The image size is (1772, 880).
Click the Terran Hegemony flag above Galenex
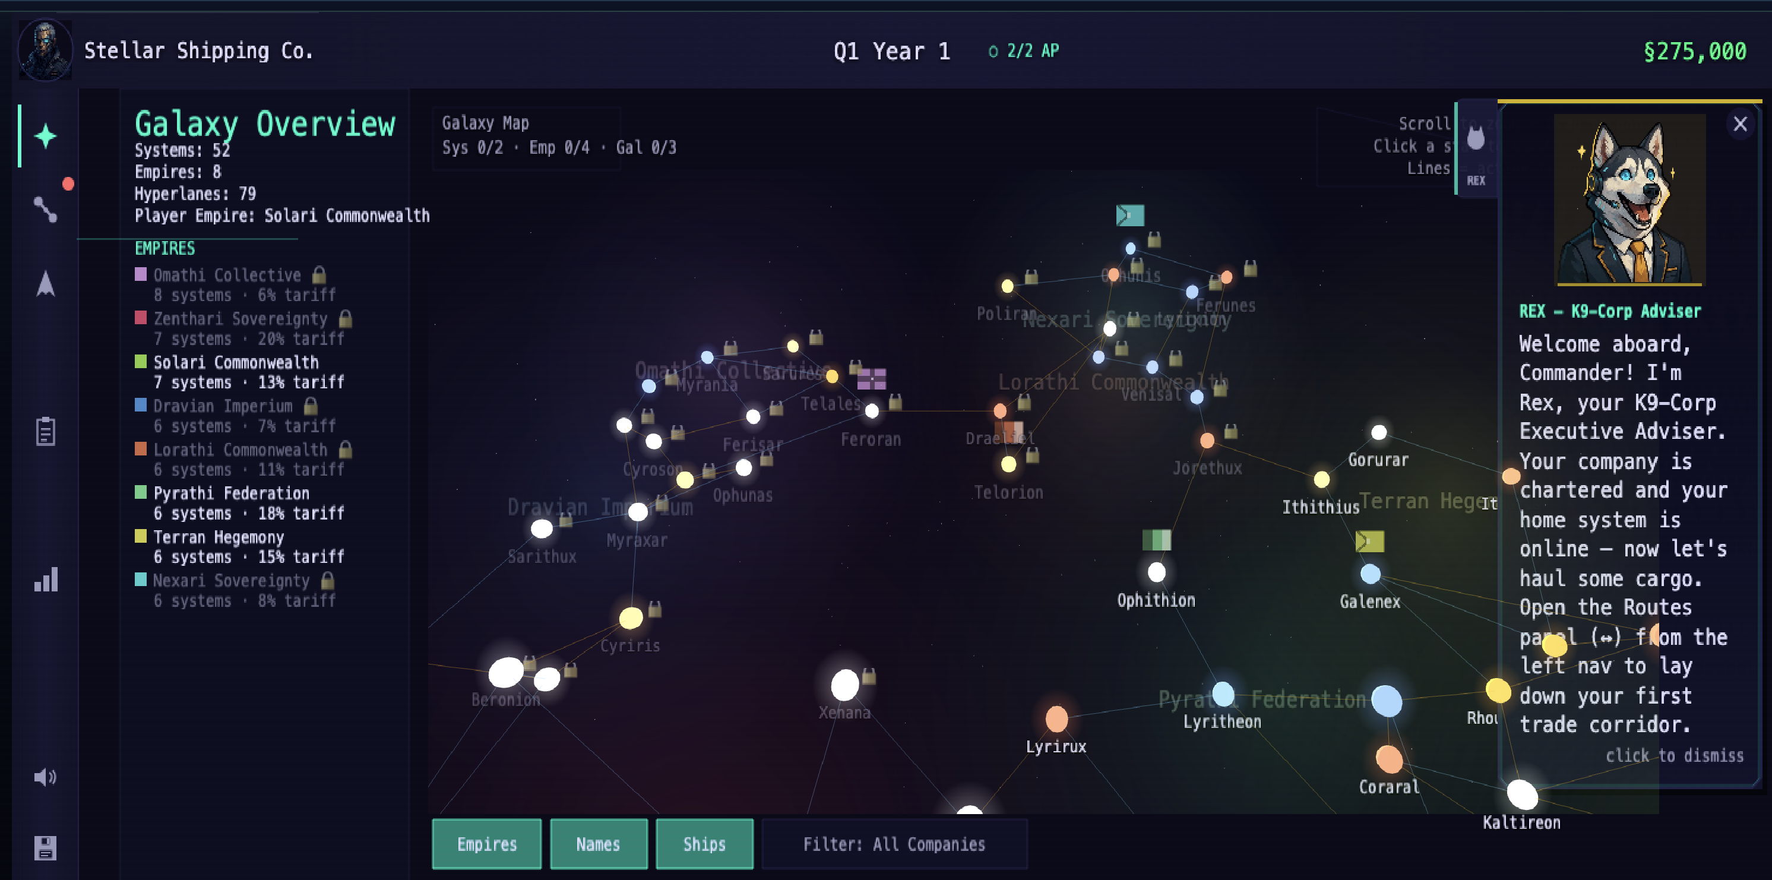[1369, 541]
